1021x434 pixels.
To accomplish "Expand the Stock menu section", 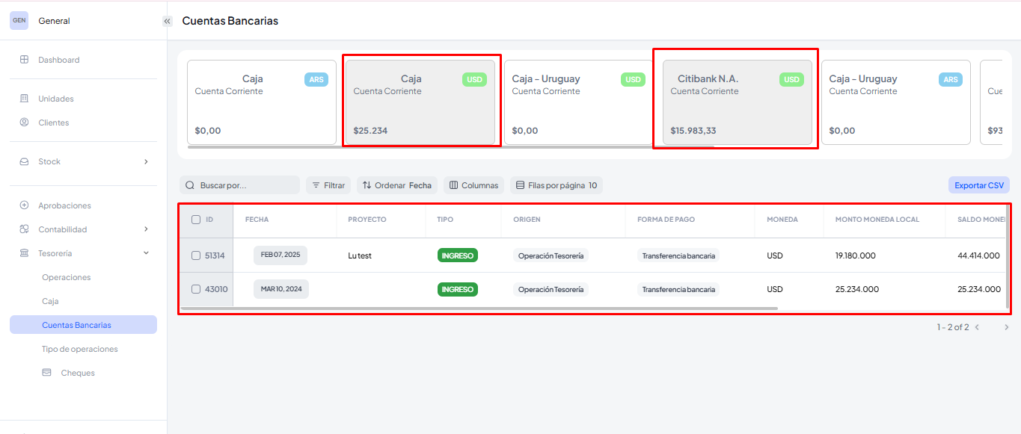I will 146,161.
